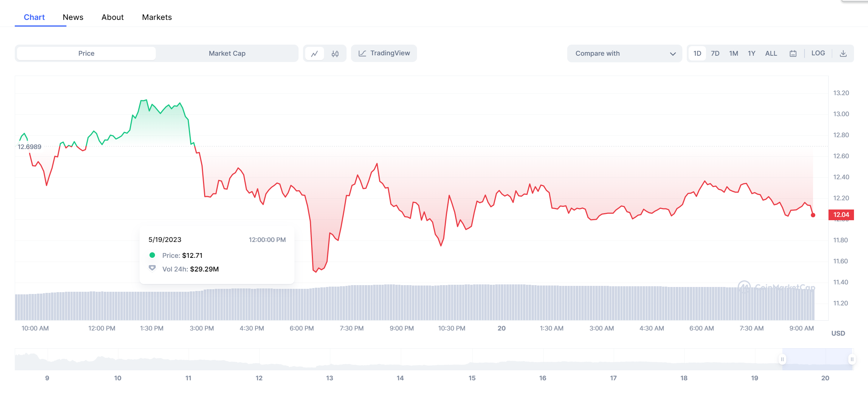Click the 12.80 price axis label
Image resolution: width=868 pixels, height=398 pixels.
coord(841,135)
